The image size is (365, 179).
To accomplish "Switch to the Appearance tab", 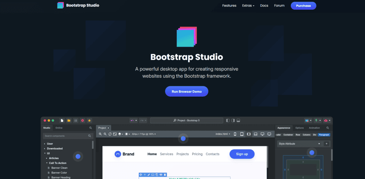I will (x=284, y=128).
